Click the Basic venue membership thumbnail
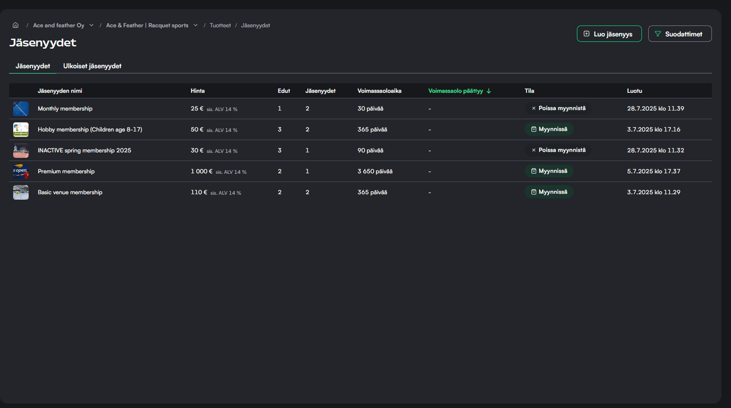 21,192
